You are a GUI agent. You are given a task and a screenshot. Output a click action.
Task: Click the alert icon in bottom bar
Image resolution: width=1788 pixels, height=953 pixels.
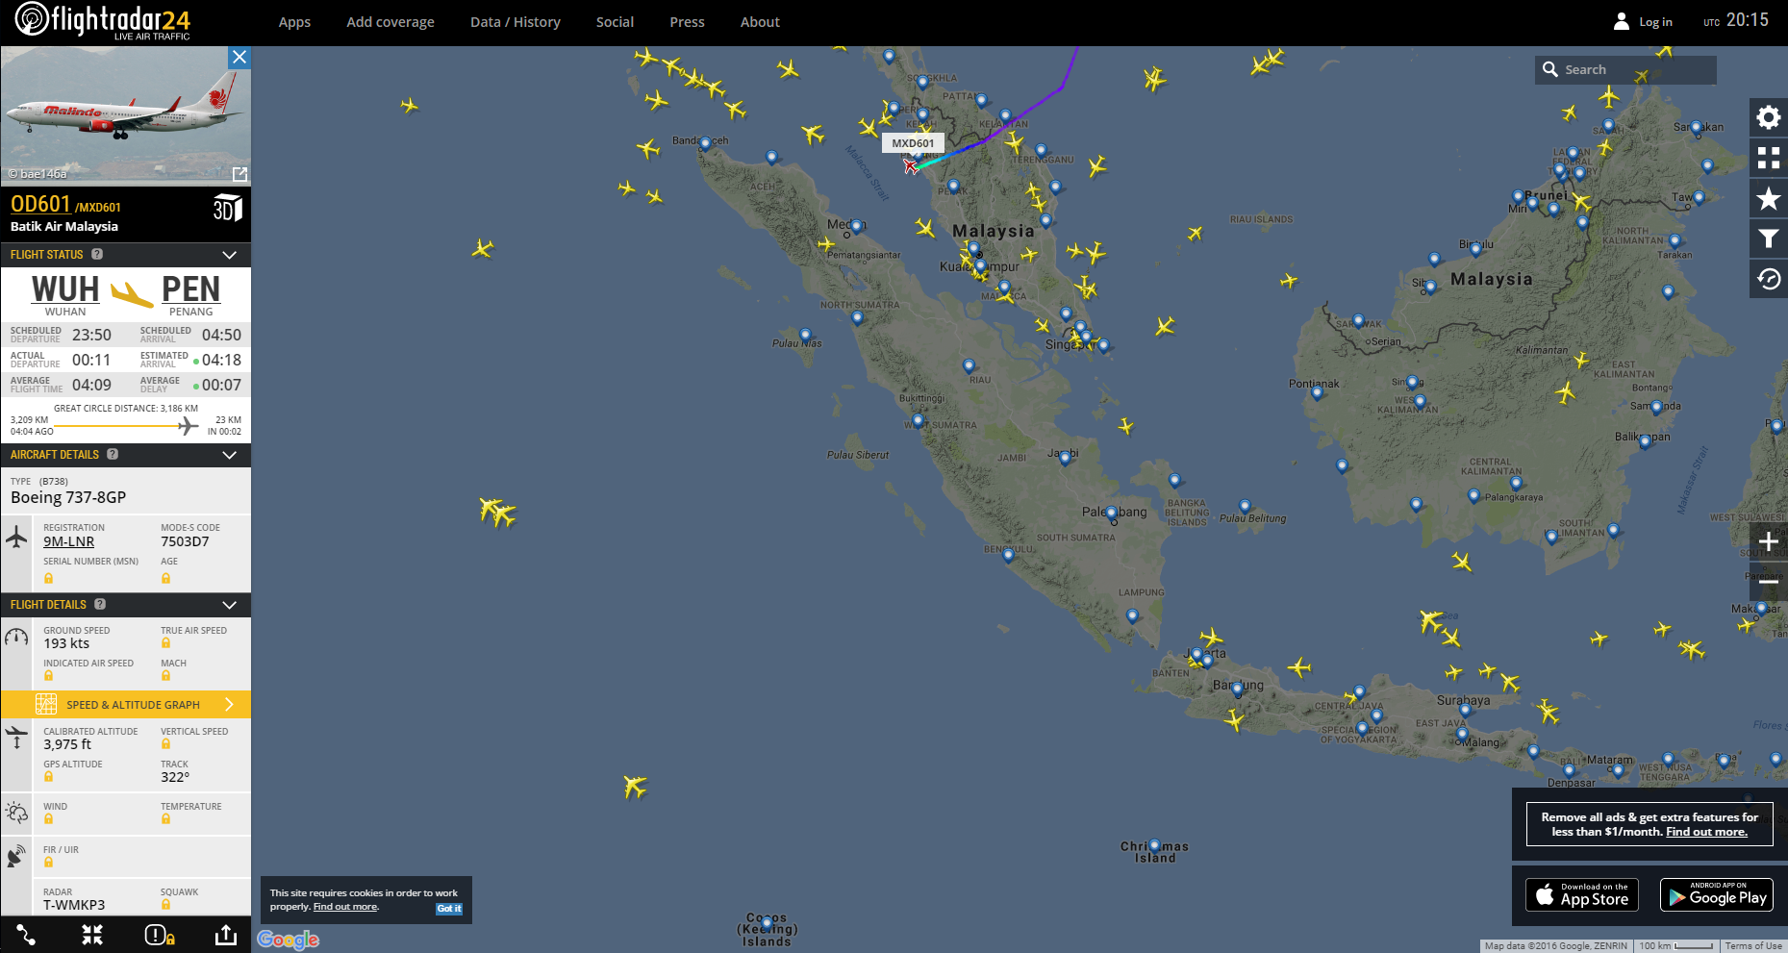(159, 935)
